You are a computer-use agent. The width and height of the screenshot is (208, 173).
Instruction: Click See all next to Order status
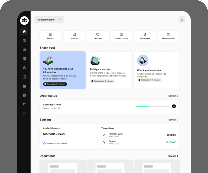point(173,96)
